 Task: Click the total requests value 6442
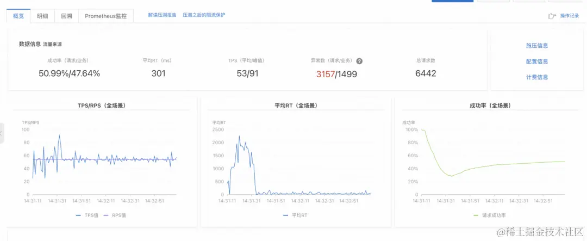[x=426, y=73]
